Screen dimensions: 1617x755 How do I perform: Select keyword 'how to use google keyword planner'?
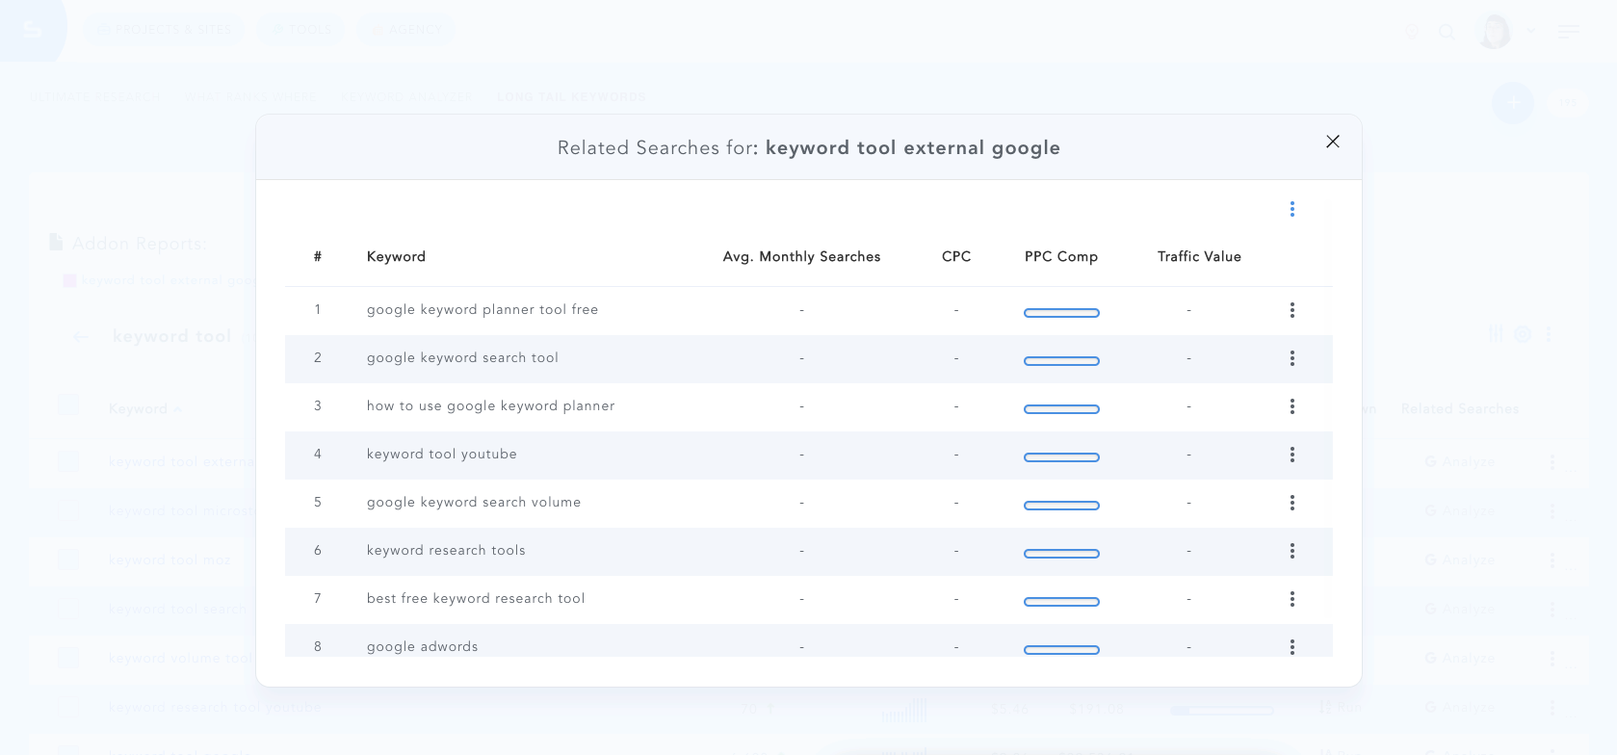490,406
